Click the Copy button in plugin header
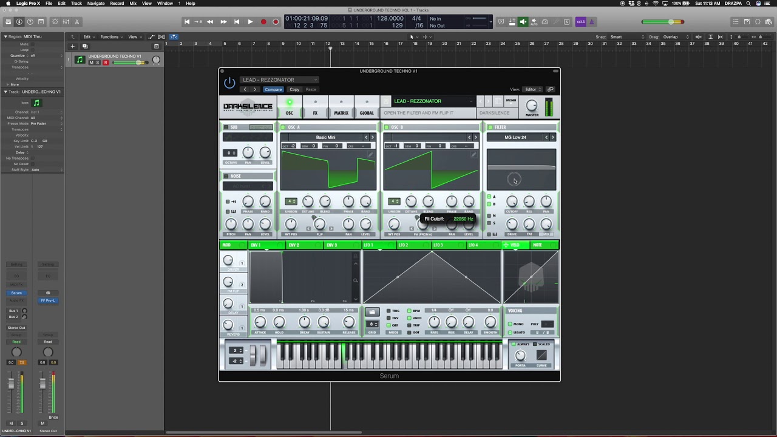This screenshot has width=777, height=437. point(294,89)
